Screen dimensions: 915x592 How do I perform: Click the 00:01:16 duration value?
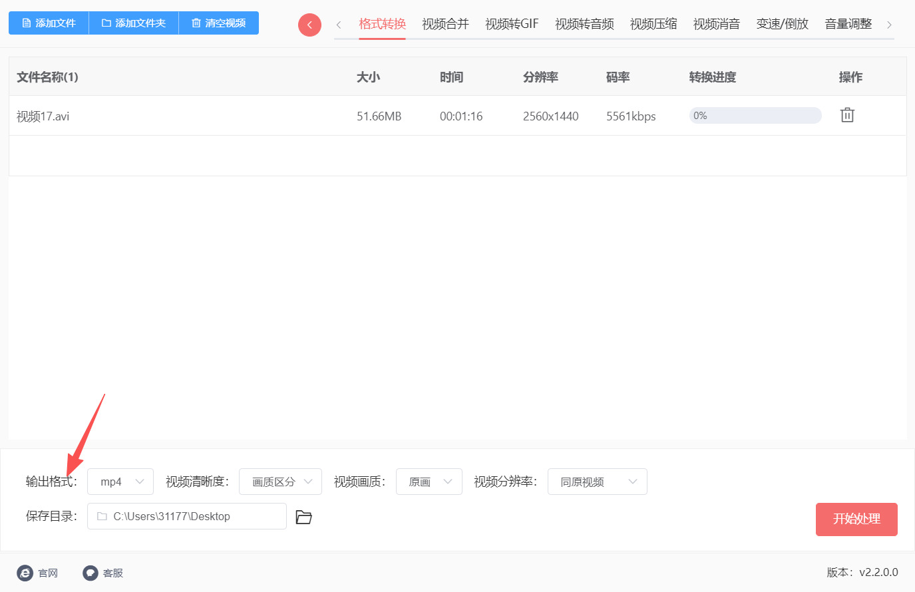(x=461, y=116)
